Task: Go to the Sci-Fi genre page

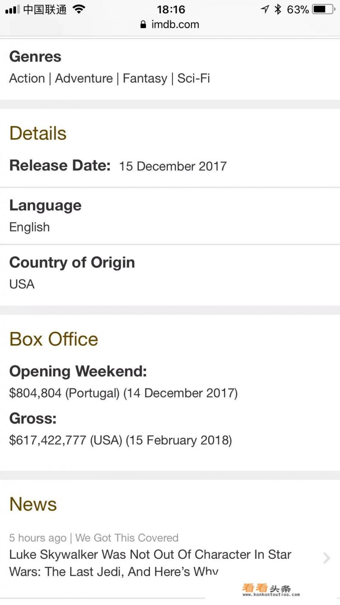Action: coord(194,79)
